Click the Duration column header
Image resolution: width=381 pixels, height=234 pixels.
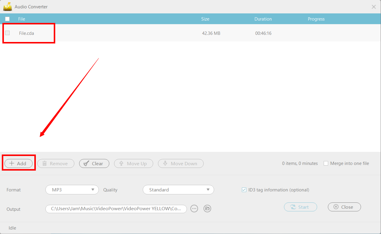[263, 19]
